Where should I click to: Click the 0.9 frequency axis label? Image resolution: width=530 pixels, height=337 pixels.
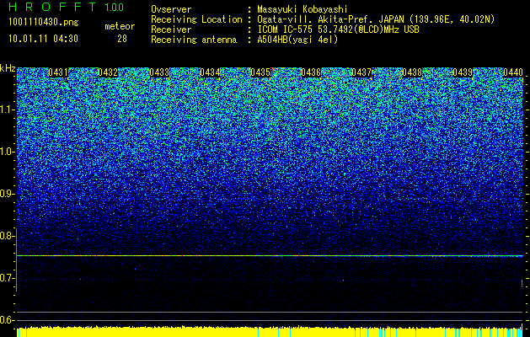(x=6, y=194)
